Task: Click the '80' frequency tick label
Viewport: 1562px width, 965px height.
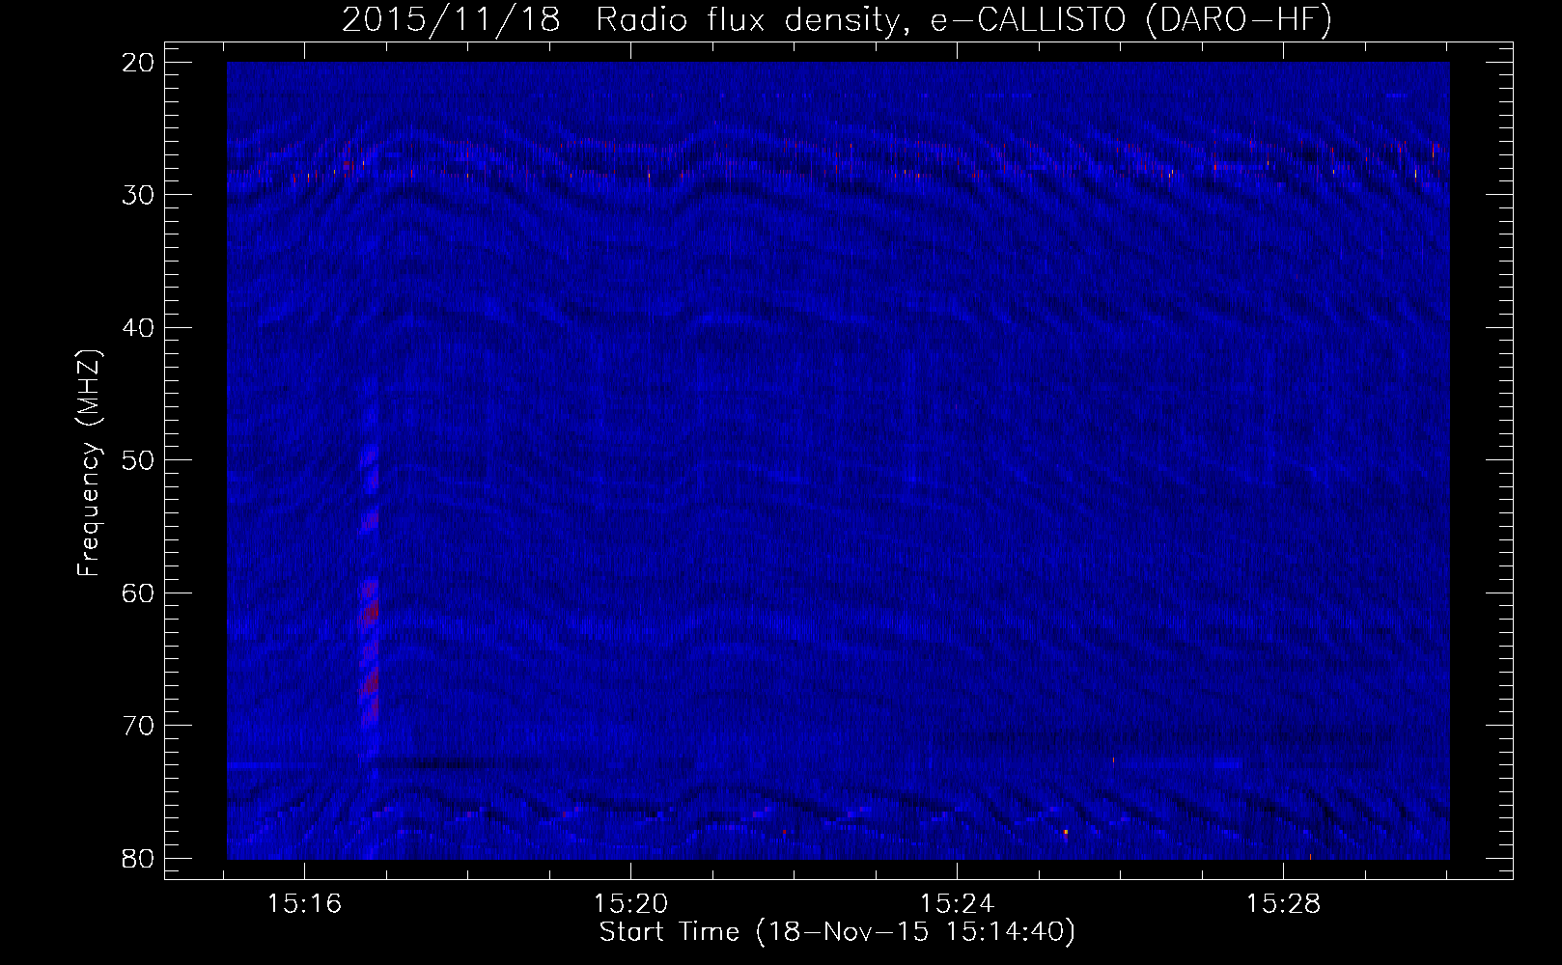Action: [x=139, y=858]
